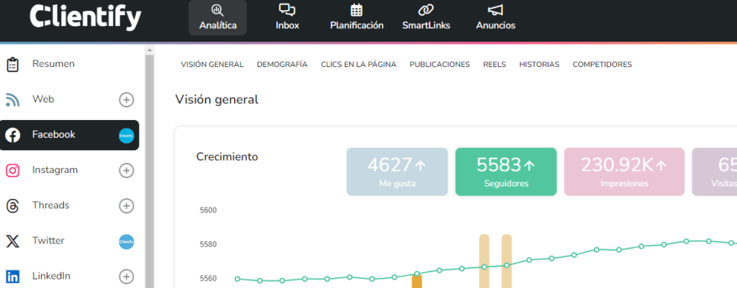This screenshot has height=288, width=737.
Task: Open the Analítica section
Action: [x=217, y=18]
